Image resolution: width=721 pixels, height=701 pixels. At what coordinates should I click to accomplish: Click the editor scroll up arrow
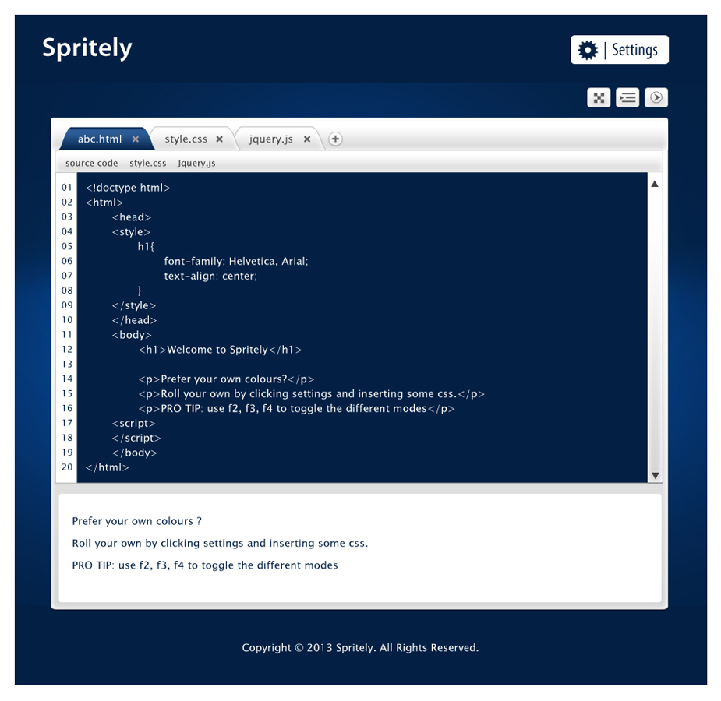(x=655, y=184)
